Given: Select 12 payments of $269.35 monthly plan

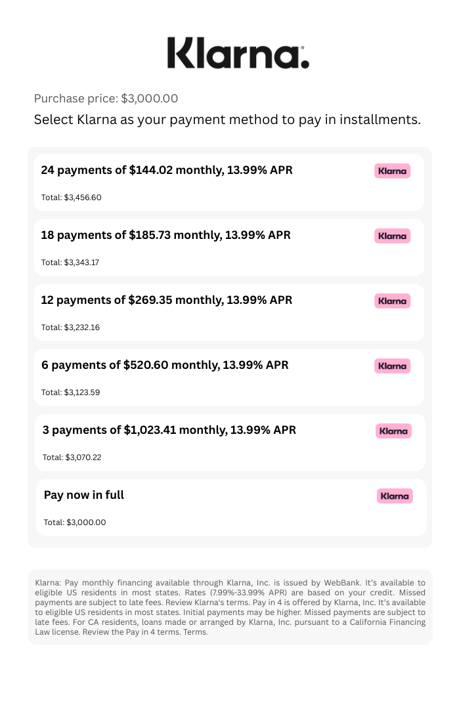Looking at the screenshot, I should tap(229, 312).
